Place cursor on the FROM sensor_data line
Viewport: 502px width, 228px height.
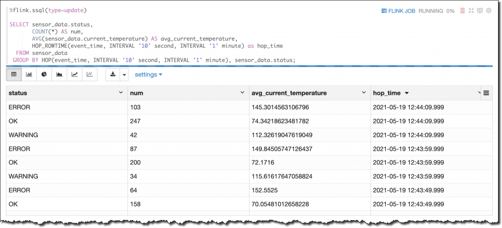[42, 53]
